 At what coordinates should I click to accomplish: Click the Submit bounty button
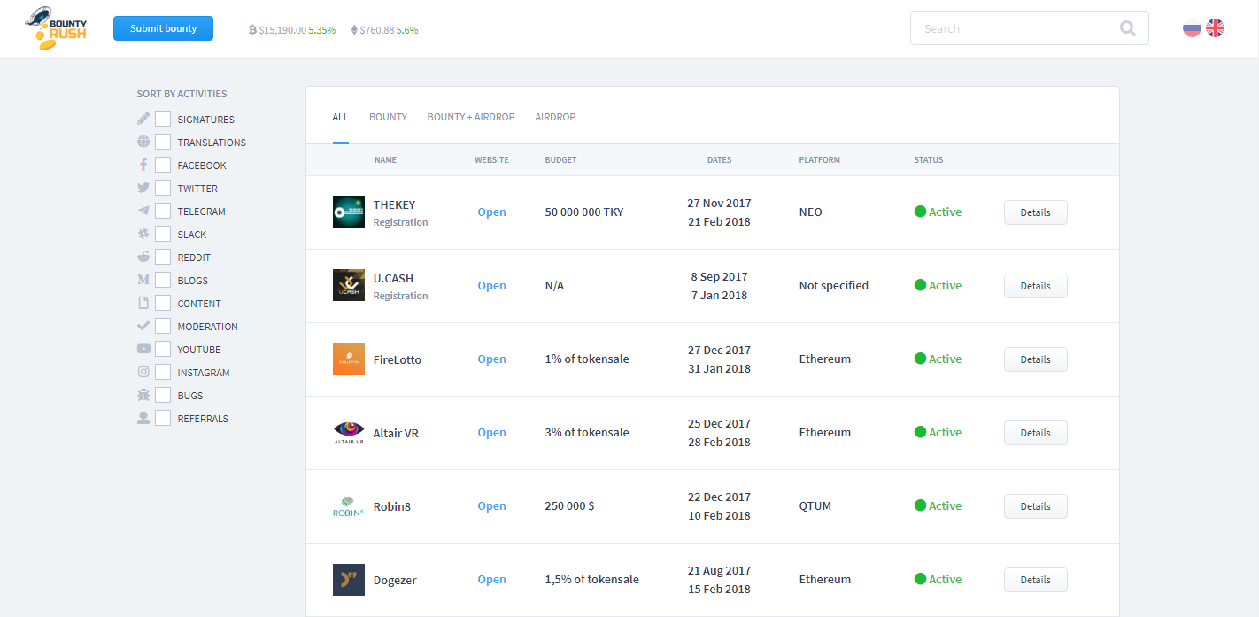[163, 27]
